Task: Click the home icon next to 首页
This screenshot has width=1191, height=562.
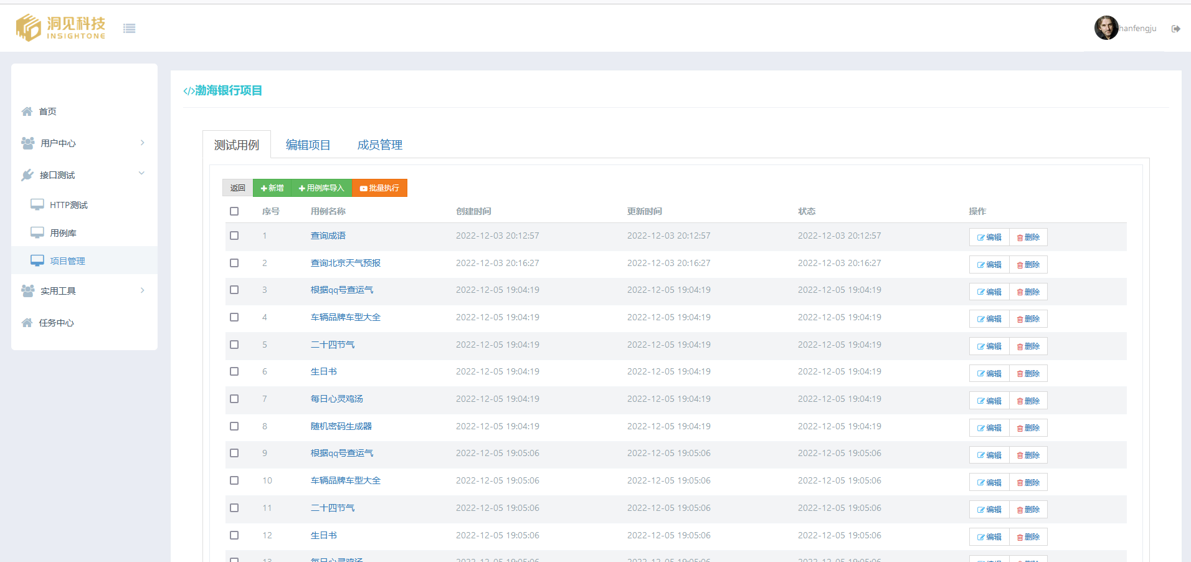Action: point(27,112)
